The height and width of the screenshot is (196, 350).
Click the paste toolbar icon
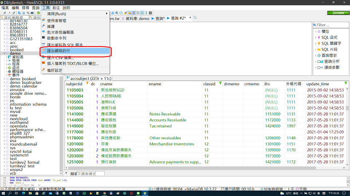24,13
